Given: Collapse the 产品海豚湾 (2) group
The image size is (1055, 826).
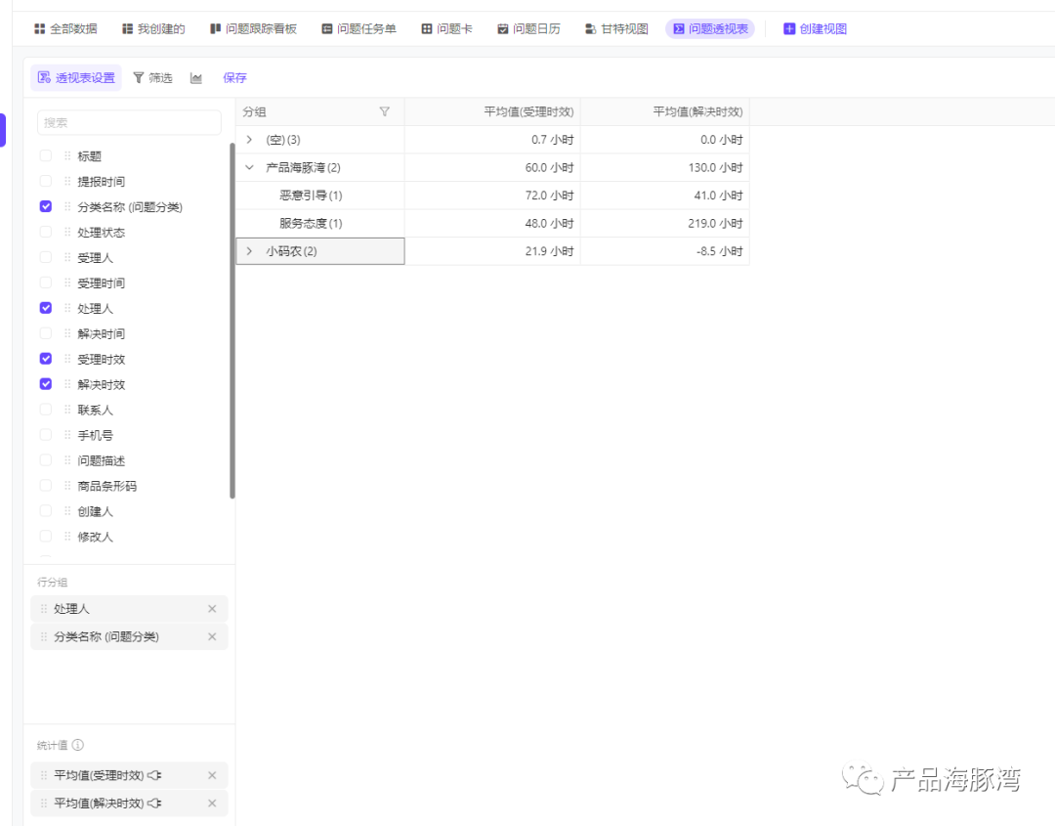Looking at the screenshot, I should 250,167.
